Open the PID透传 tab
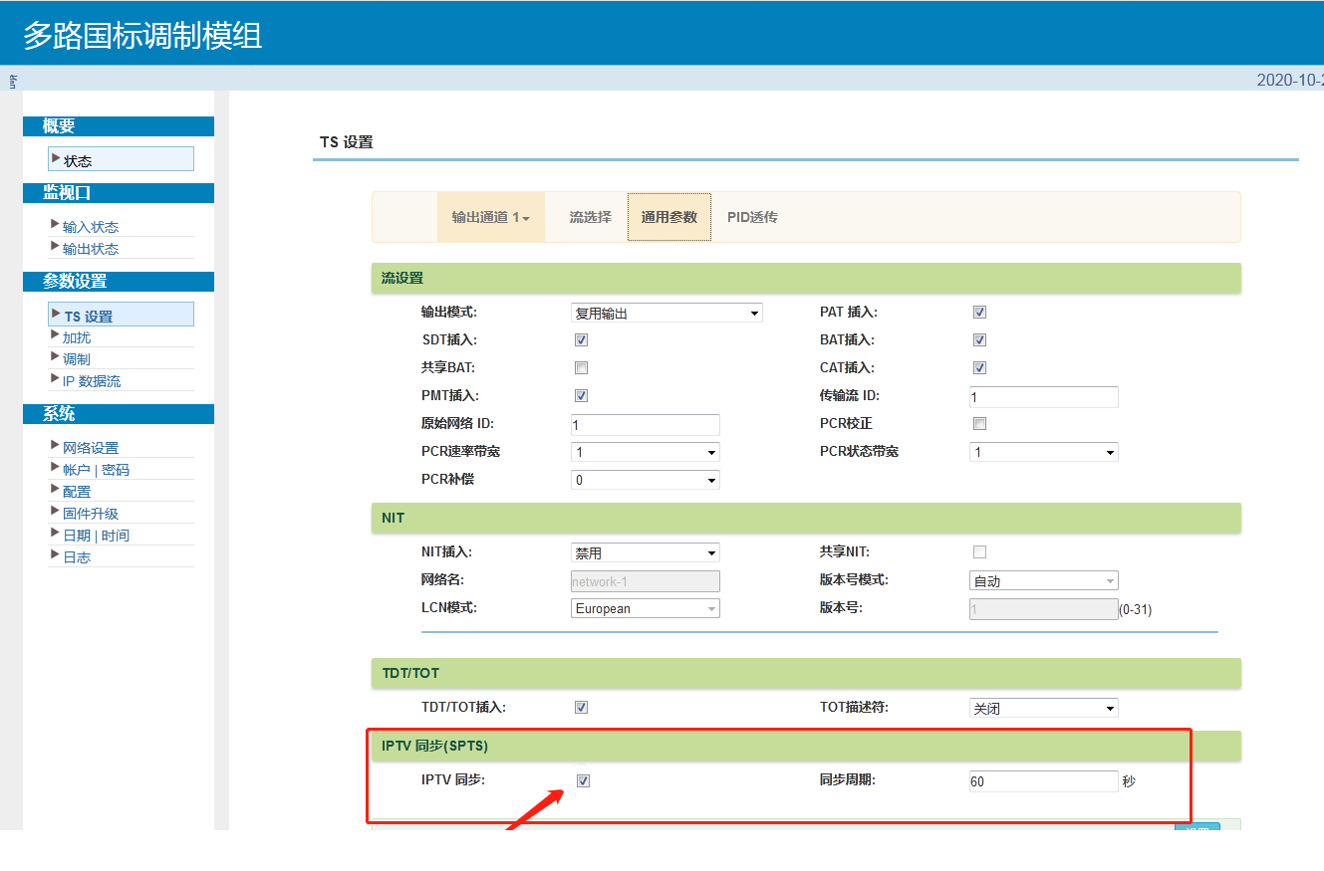 (x=752, y=217)
